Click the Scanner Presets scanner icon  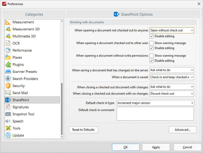point(8,72)
